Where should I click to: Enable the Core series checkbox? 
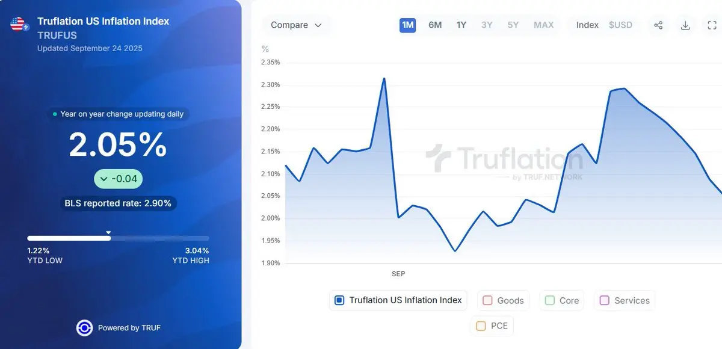point(550,300)
